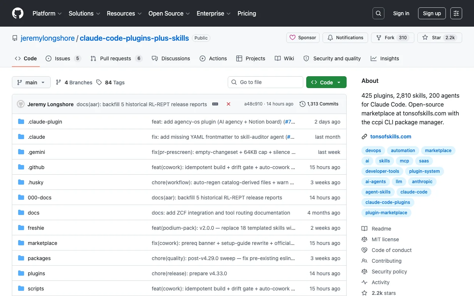Click the Sign up button
Screen dimensions: 474x296
point(432,13)
